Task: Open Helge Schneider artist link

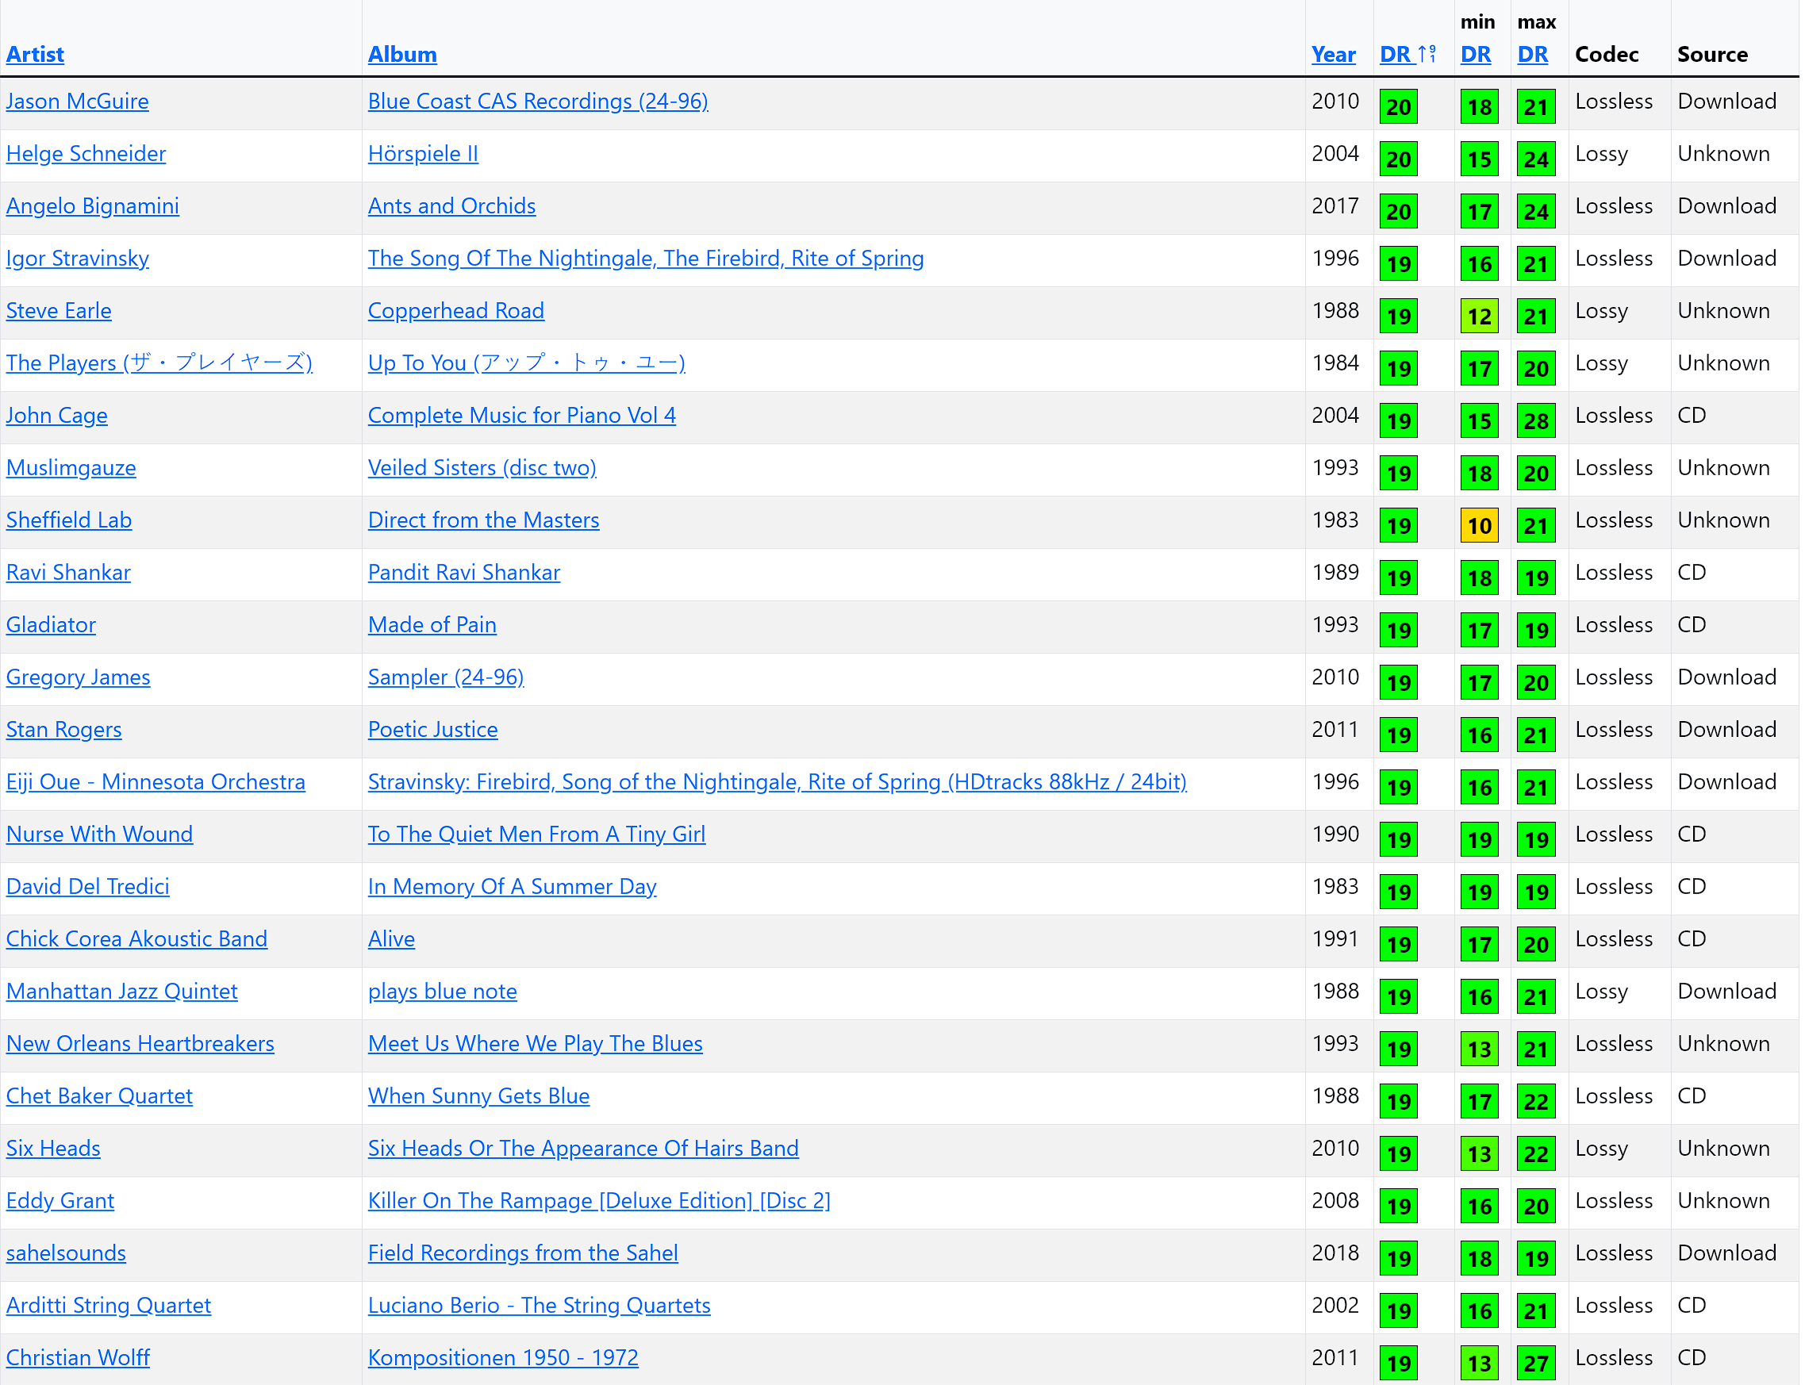Action: (x=86, y=153)
